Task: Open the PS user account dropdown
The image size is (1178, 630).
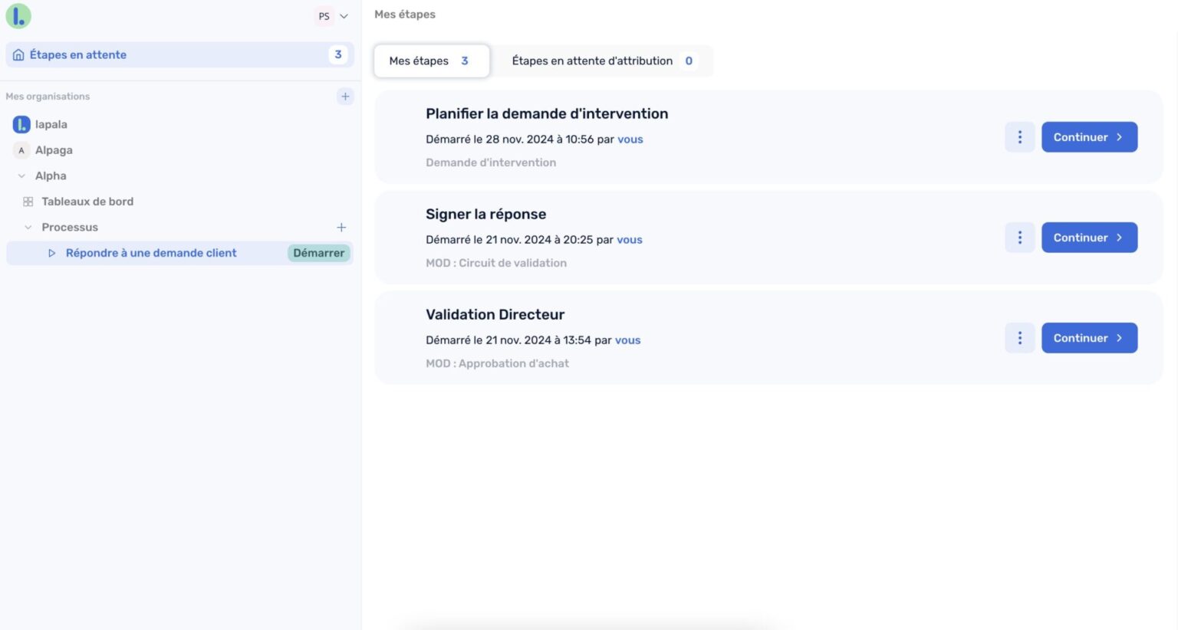Action: (x=332, y=16)
